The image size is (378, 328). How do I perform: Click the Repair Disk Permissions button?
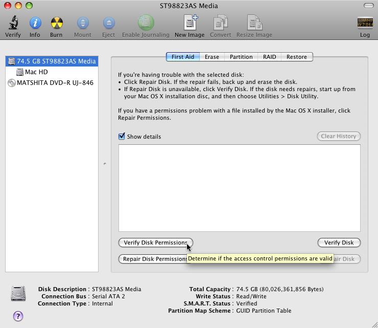pos(152,259)
